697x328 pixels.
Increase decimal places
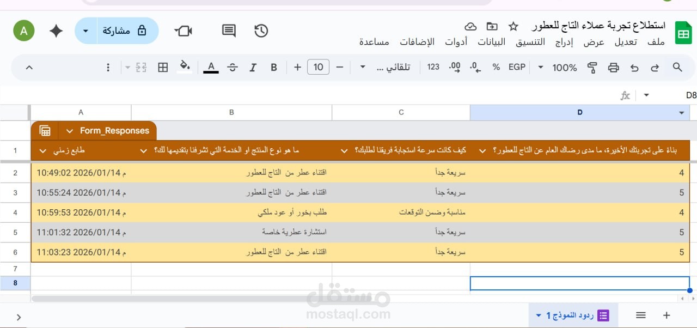[x=454, y=67]
